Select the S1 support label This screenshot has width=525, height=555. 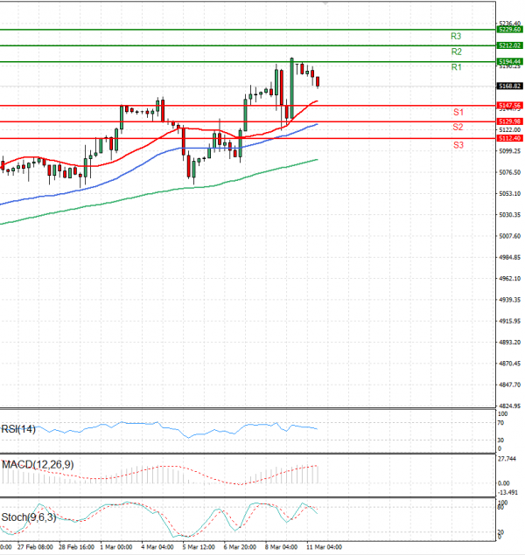coord(458,112)
